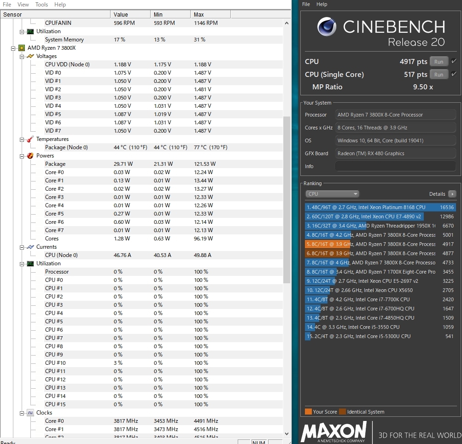Toggle the checkbox next to CPU Run
This screenshot has width=462, height=444.
pos(454,61)
